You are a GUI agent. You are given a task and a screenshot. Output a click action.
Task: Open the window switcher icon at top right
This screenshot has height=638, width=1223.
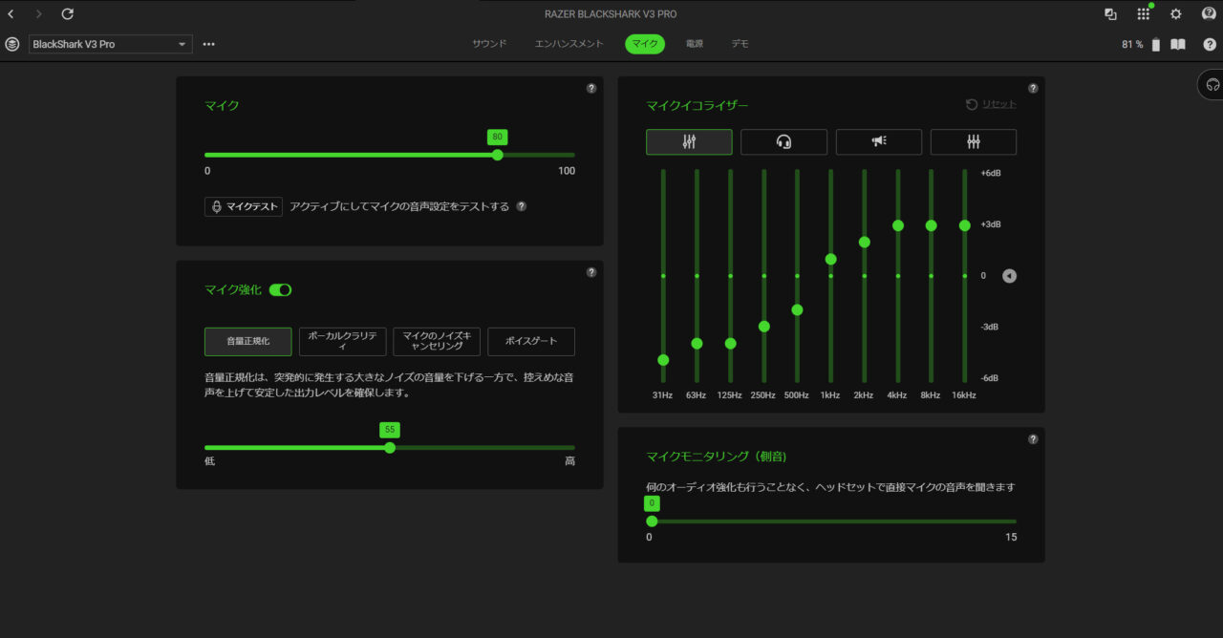(1110, 14)
